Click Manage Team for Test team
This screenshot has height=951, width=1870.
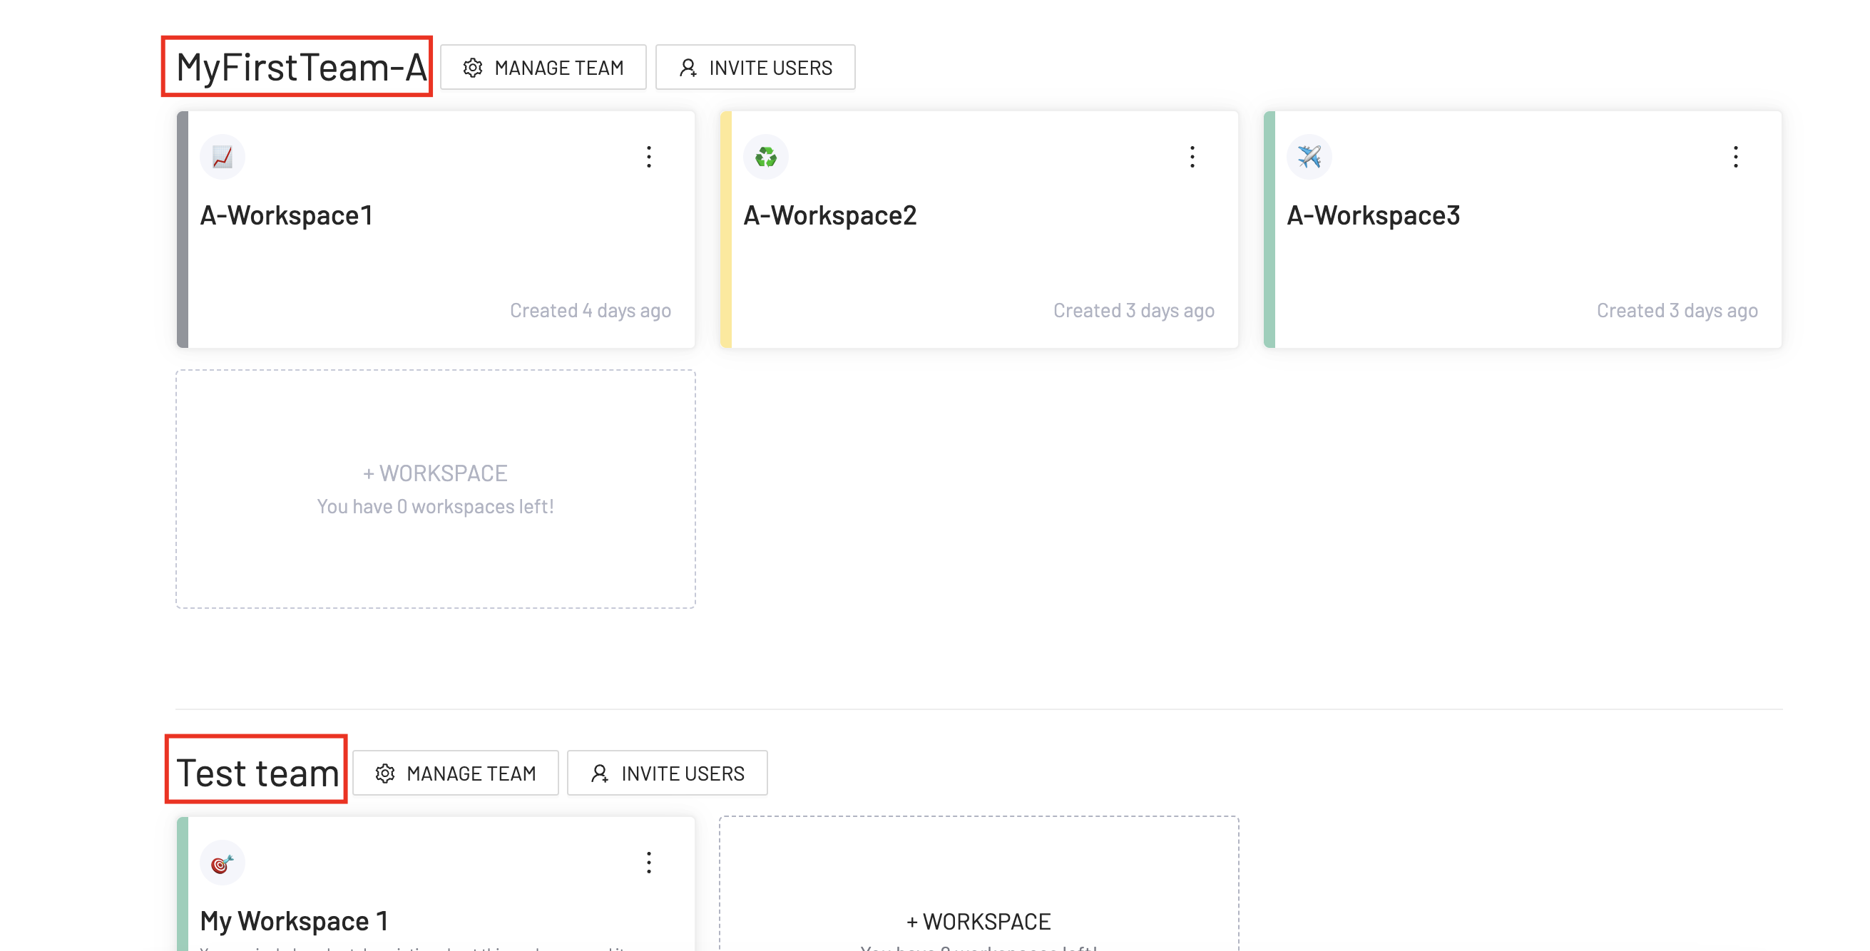coord(455,773)
